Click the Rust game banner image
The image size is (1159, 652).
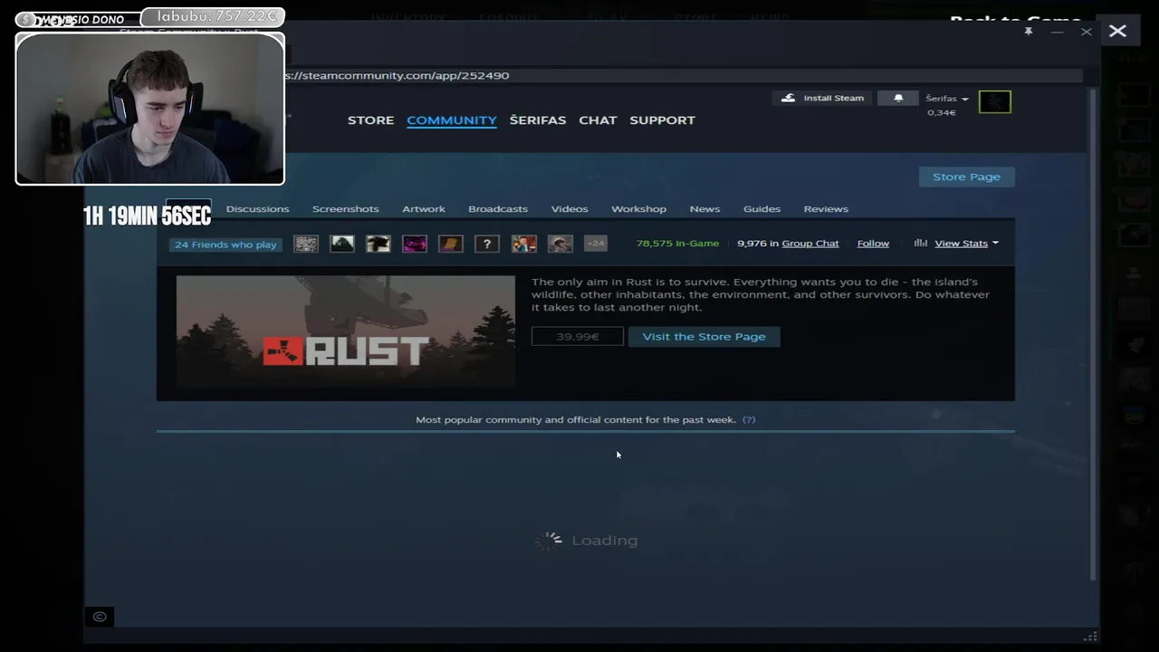[346, 332]
